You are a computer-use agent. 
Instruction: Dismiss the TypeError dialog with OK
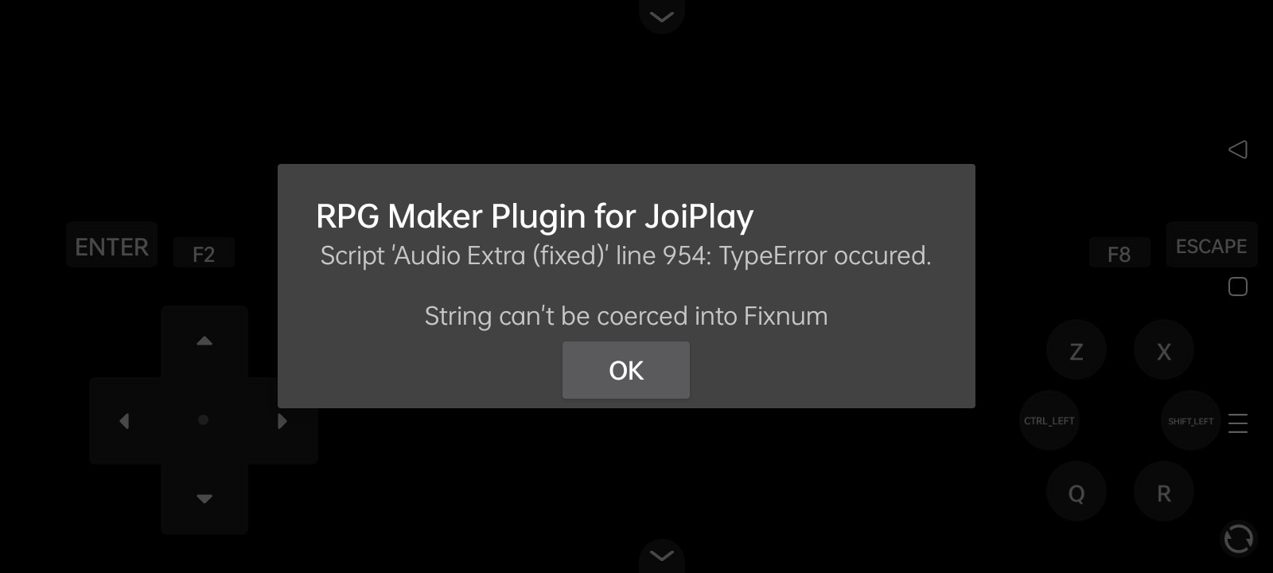(626, 370)
